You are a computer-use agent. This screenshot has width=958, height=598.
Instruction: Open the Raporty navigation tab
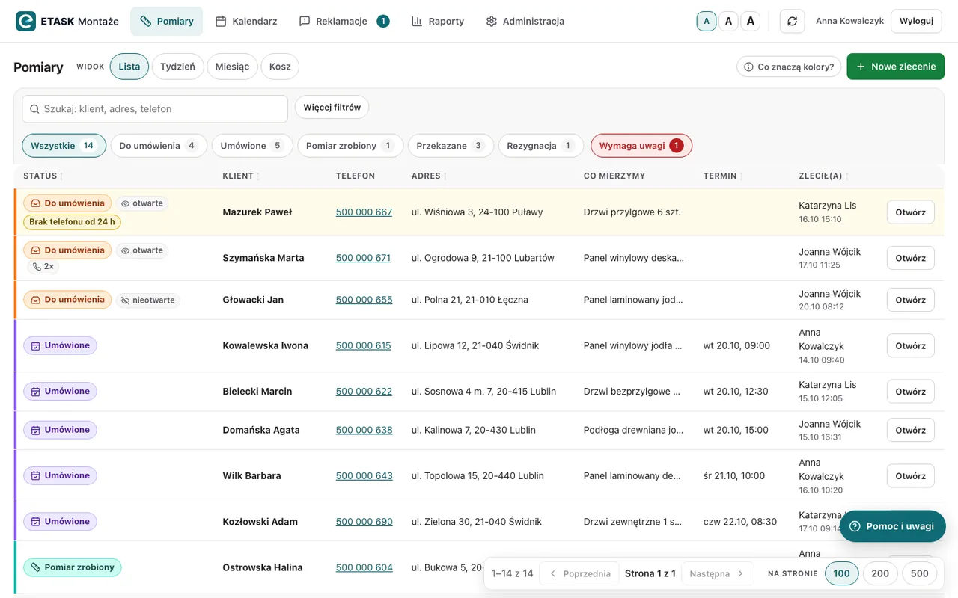coord(438,21)
